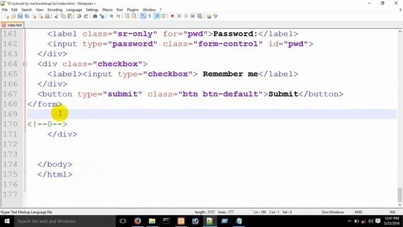This screenshot has width=403, height=227.
Task: Click the Replace toolbar icon
Action: point(102,16)
